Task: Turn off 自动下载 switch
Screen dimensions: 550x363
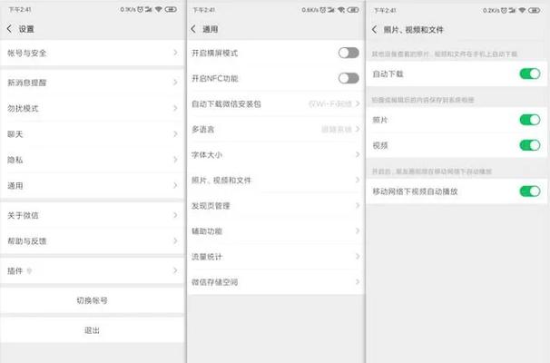Action: (x=530, y=74)
